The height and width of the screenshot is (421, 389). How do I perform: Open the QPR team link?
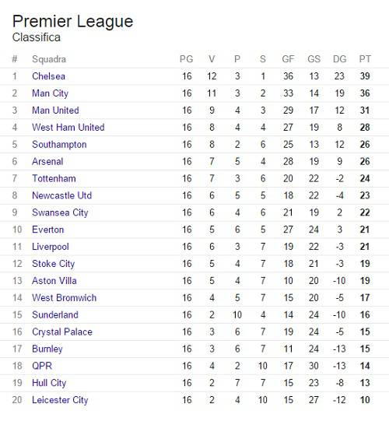(42, 366)
